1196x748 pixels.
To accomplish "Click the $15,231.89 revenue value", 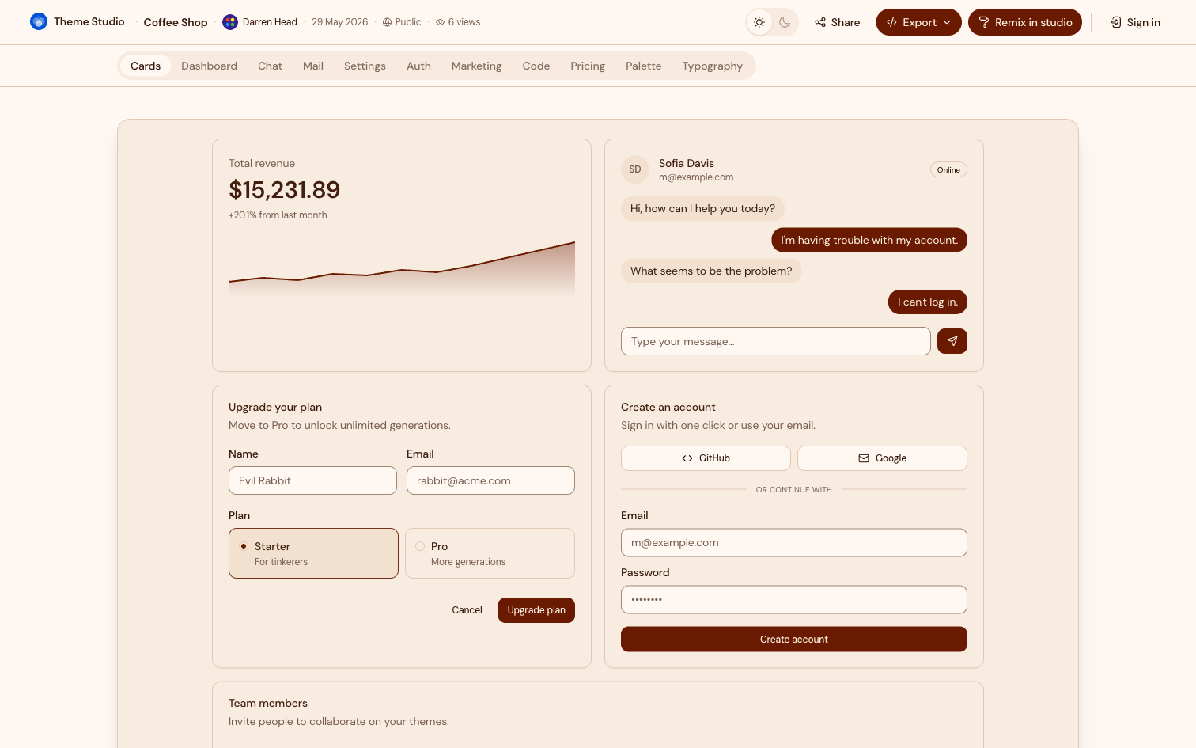I will (284, 190).
